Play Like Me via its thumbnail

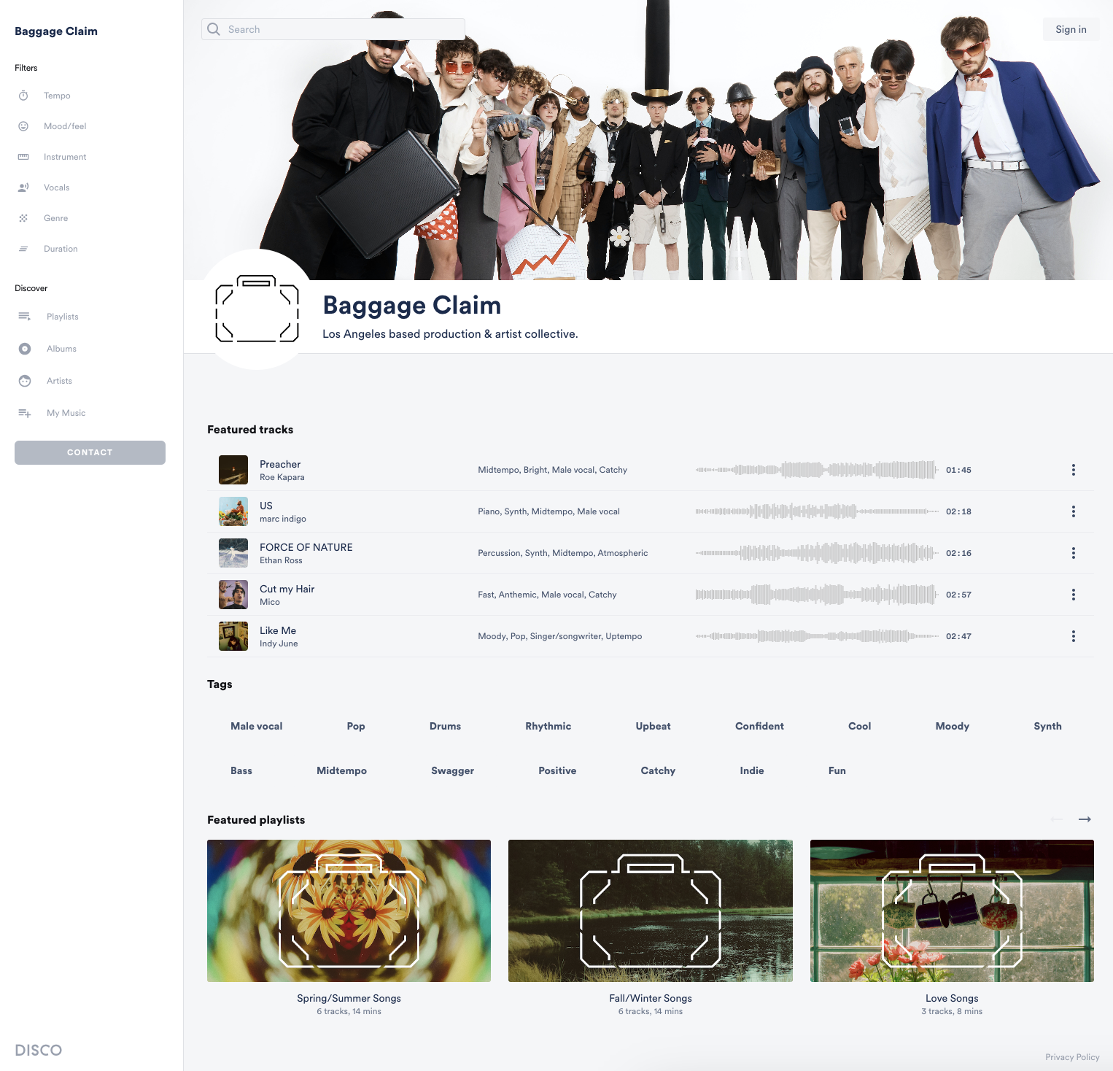pyautogui.click(x=233, y=636)
